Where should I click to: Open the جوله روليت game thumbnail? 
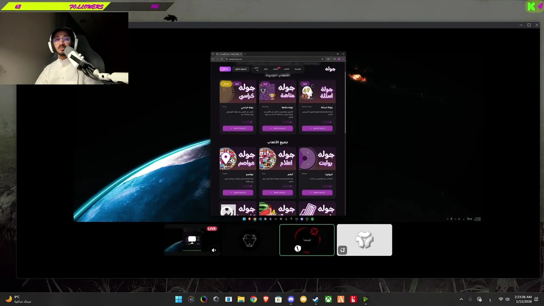317,159
